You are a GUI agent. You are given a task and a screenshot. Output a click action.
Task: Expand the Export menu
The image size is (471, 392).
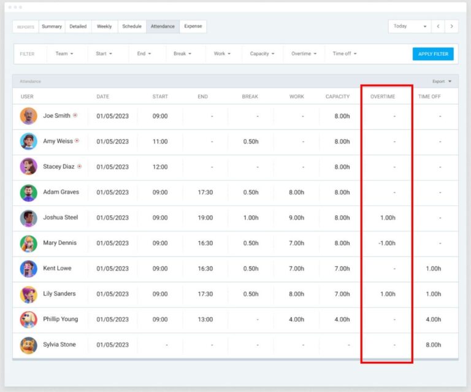pos(442,81)
